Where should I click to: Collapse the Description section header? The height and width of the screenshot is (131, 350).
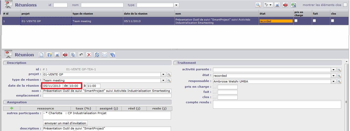[5, 63]
